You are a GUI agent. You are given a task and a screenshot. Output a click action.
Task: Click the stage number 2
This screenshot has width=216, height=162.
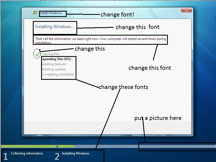(x=57, y=157)
